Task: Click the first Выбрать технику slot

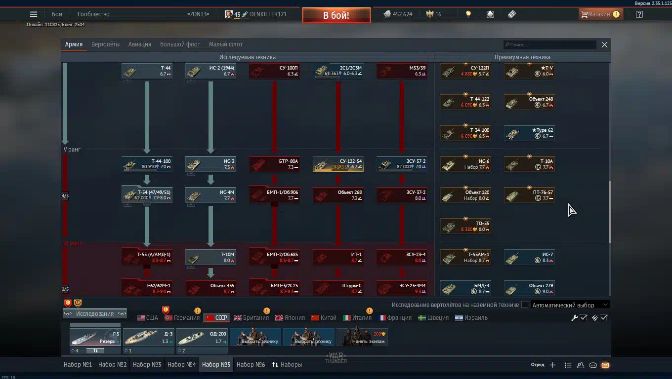Action: tap(255, 338)
